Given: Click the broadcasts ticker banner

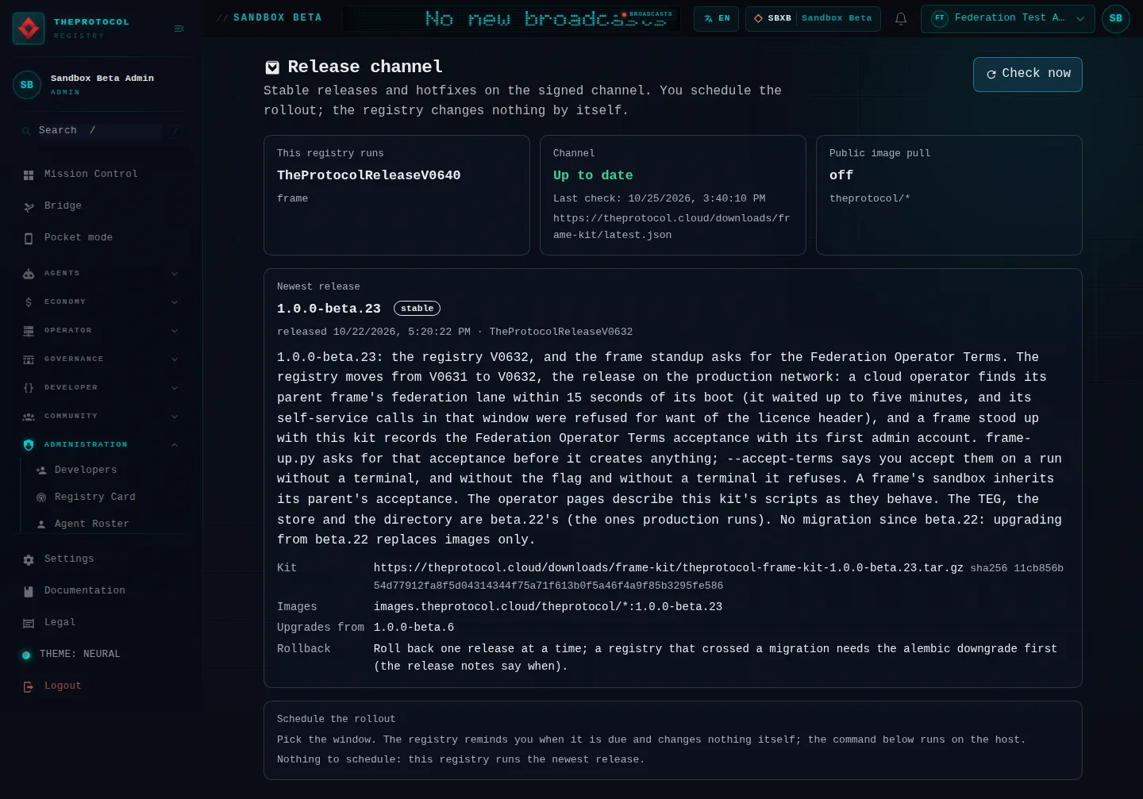Looking at the screenshot, I should click(x=513, y=18).
